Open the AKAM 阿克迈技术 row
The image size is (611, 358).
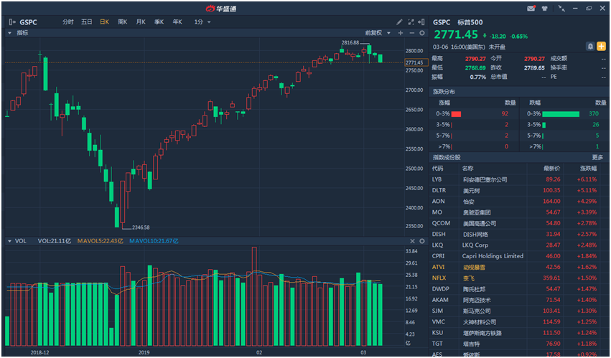point(518,300)
